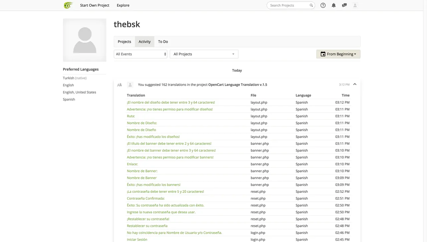This screenshot has height=242, width=427.
Task: Click the large profile picture of thebsk
Action: click(85, 40)
